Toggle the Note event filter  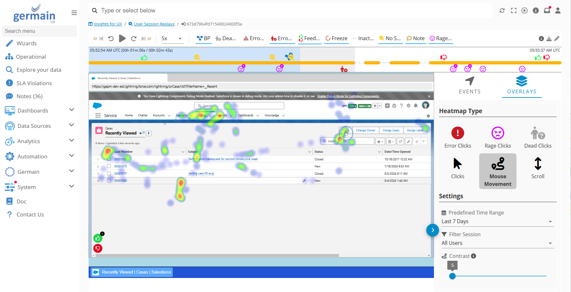(x=415, y=39)
